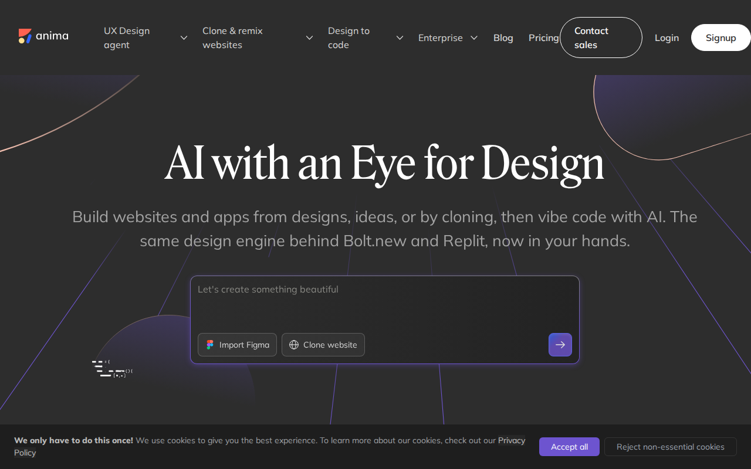Click the Figma icon in Import Figma

click(x=210, y=345)
